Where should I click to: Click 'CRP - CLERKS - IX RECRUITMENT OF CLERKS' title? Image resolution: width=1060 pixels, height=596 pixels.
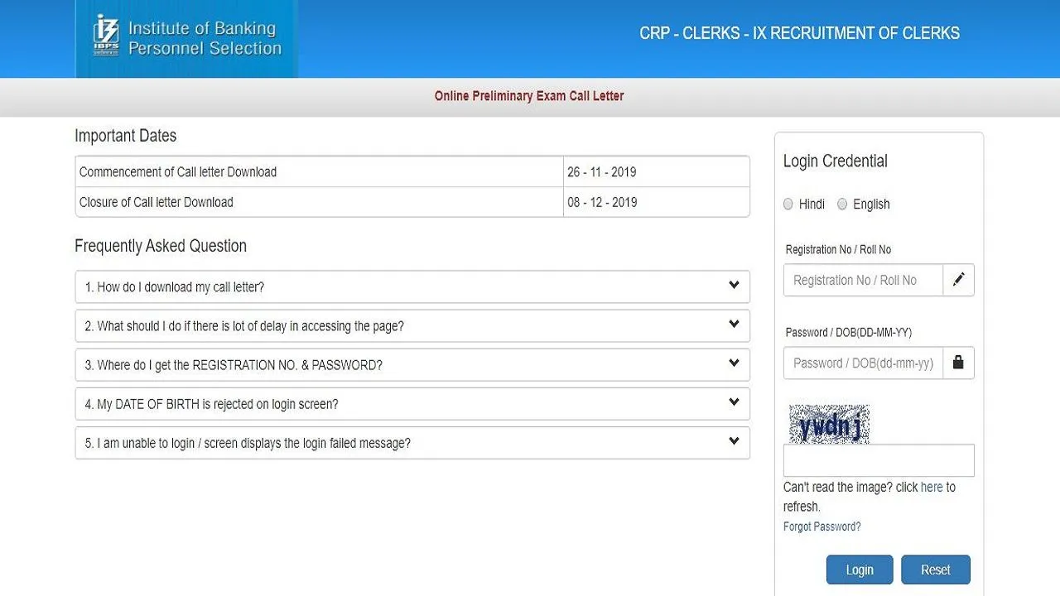(799, 33)
